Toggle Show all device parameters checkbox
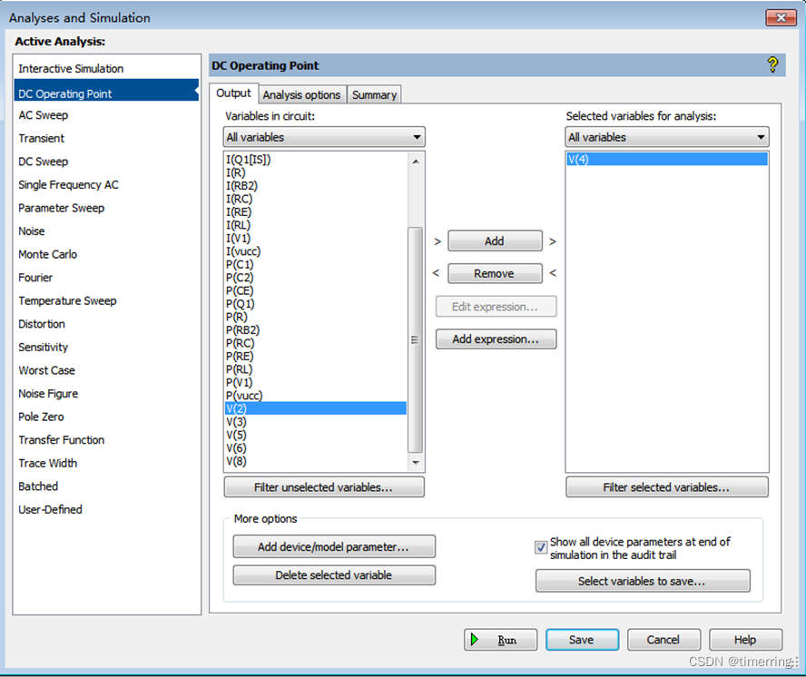The image size is (806, 677). click(541, 547)
